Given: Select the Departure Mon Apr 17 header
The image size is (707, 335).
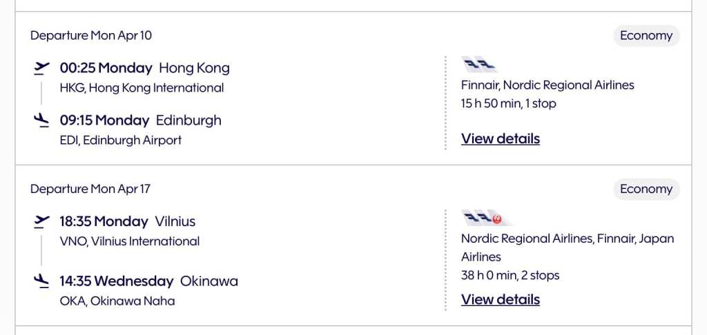Looking at the screenshot, I should coord(90,188).
